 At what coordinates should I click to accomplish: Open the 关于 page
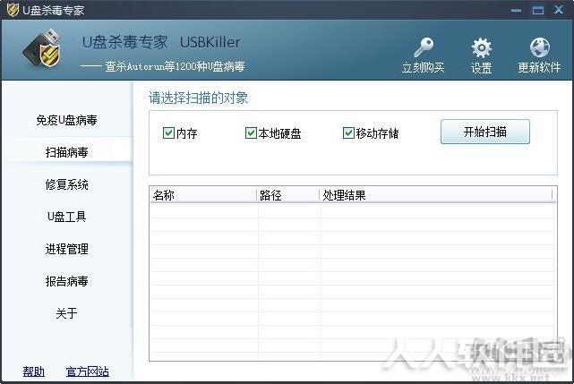[66, 313]
